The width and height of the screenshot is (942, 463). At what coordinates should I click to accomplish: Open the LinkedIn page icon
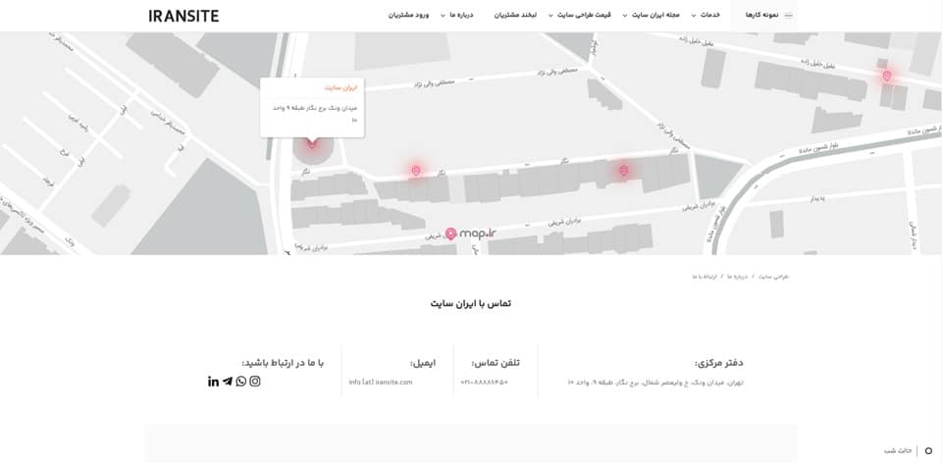click(213, 382)
